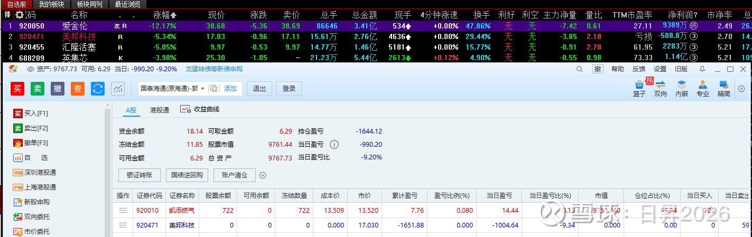Open the action menu icon for 凯添燃气 row
Image resolution: width=752 pixels, height=237 pixels.
pyautogui.click(x=123, y=210)
